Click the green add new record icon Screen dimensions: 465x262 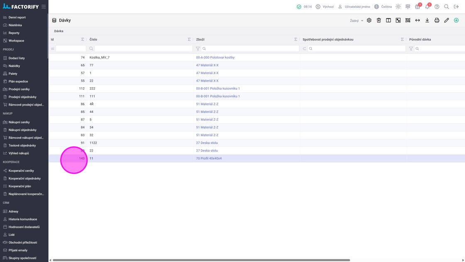tap(456, 20)
